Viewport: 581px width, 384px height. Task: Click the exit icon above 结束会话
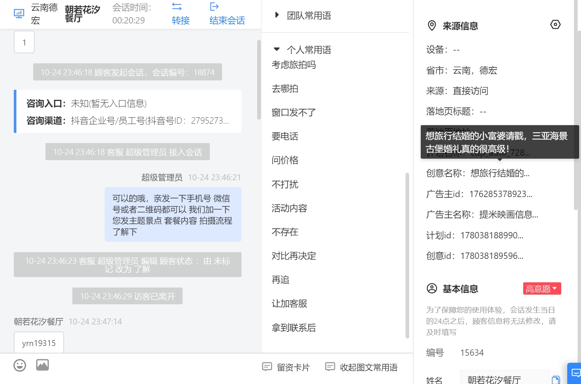click(x=214, y=7)
